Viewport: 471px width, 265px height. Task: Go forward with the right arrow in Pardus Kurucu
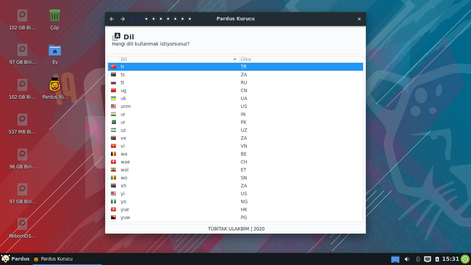pos(123,19)
